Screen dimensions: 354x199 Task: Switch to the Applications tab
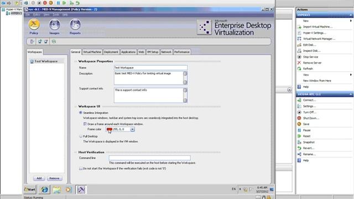click(128, 52)
